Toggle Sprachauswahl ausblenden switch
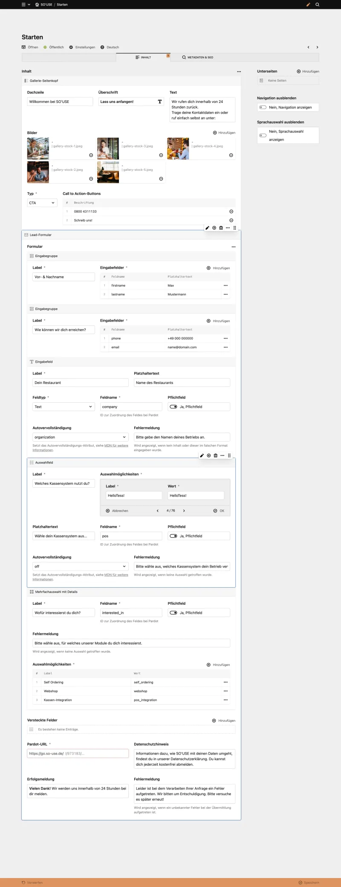341x887 pixels. pos(263,135)
